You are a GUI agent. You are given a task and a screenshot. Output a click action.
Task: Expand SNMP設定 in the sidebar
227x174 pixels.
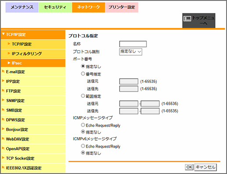33,101
